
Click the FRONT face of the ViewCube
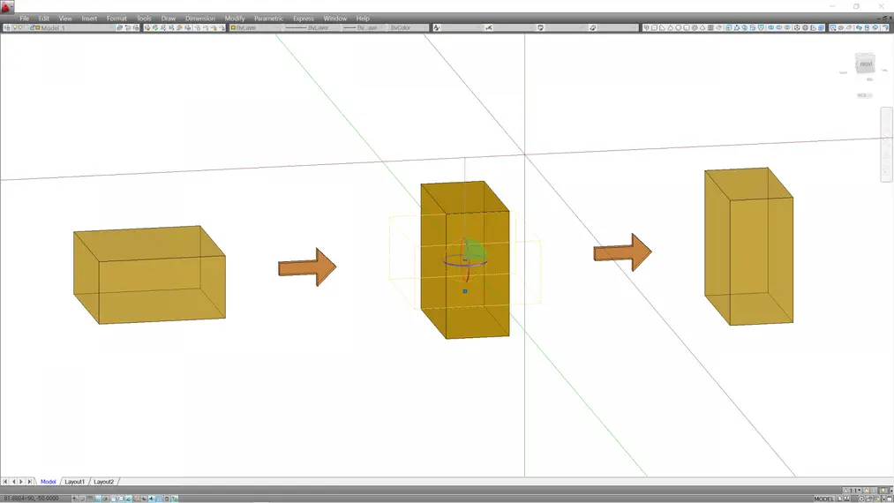[866, 64]
